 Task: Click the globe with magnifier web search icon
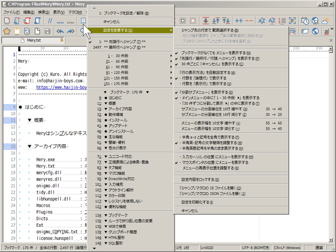[315, 21]
